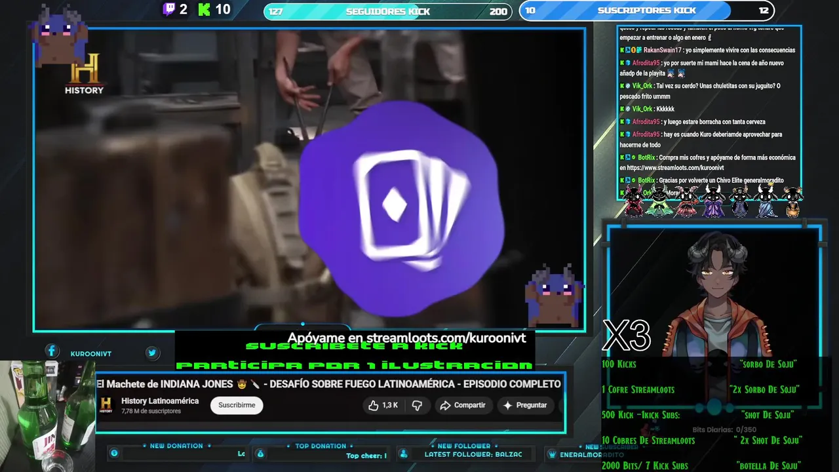This screenshot has height=472, width=839.
Task: Click the green Kick icon next to 10
Action: click(x=204, y=9)
